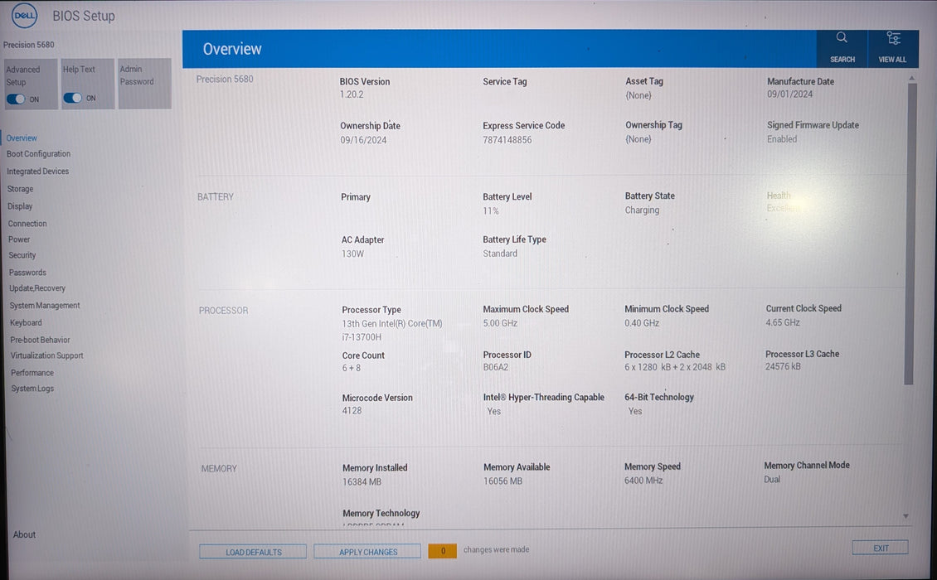Viewport: 937px width, 580px height.
Task: Go to Integrated Devices
Action: [x=37, y=172]
